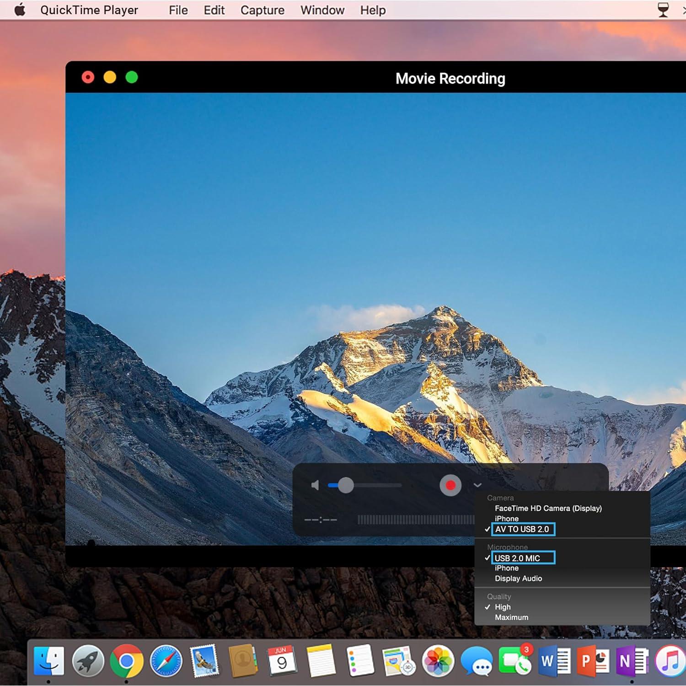Open the Photos app in dock
Viewport: 686px width, 686px height.
point(438,661)
